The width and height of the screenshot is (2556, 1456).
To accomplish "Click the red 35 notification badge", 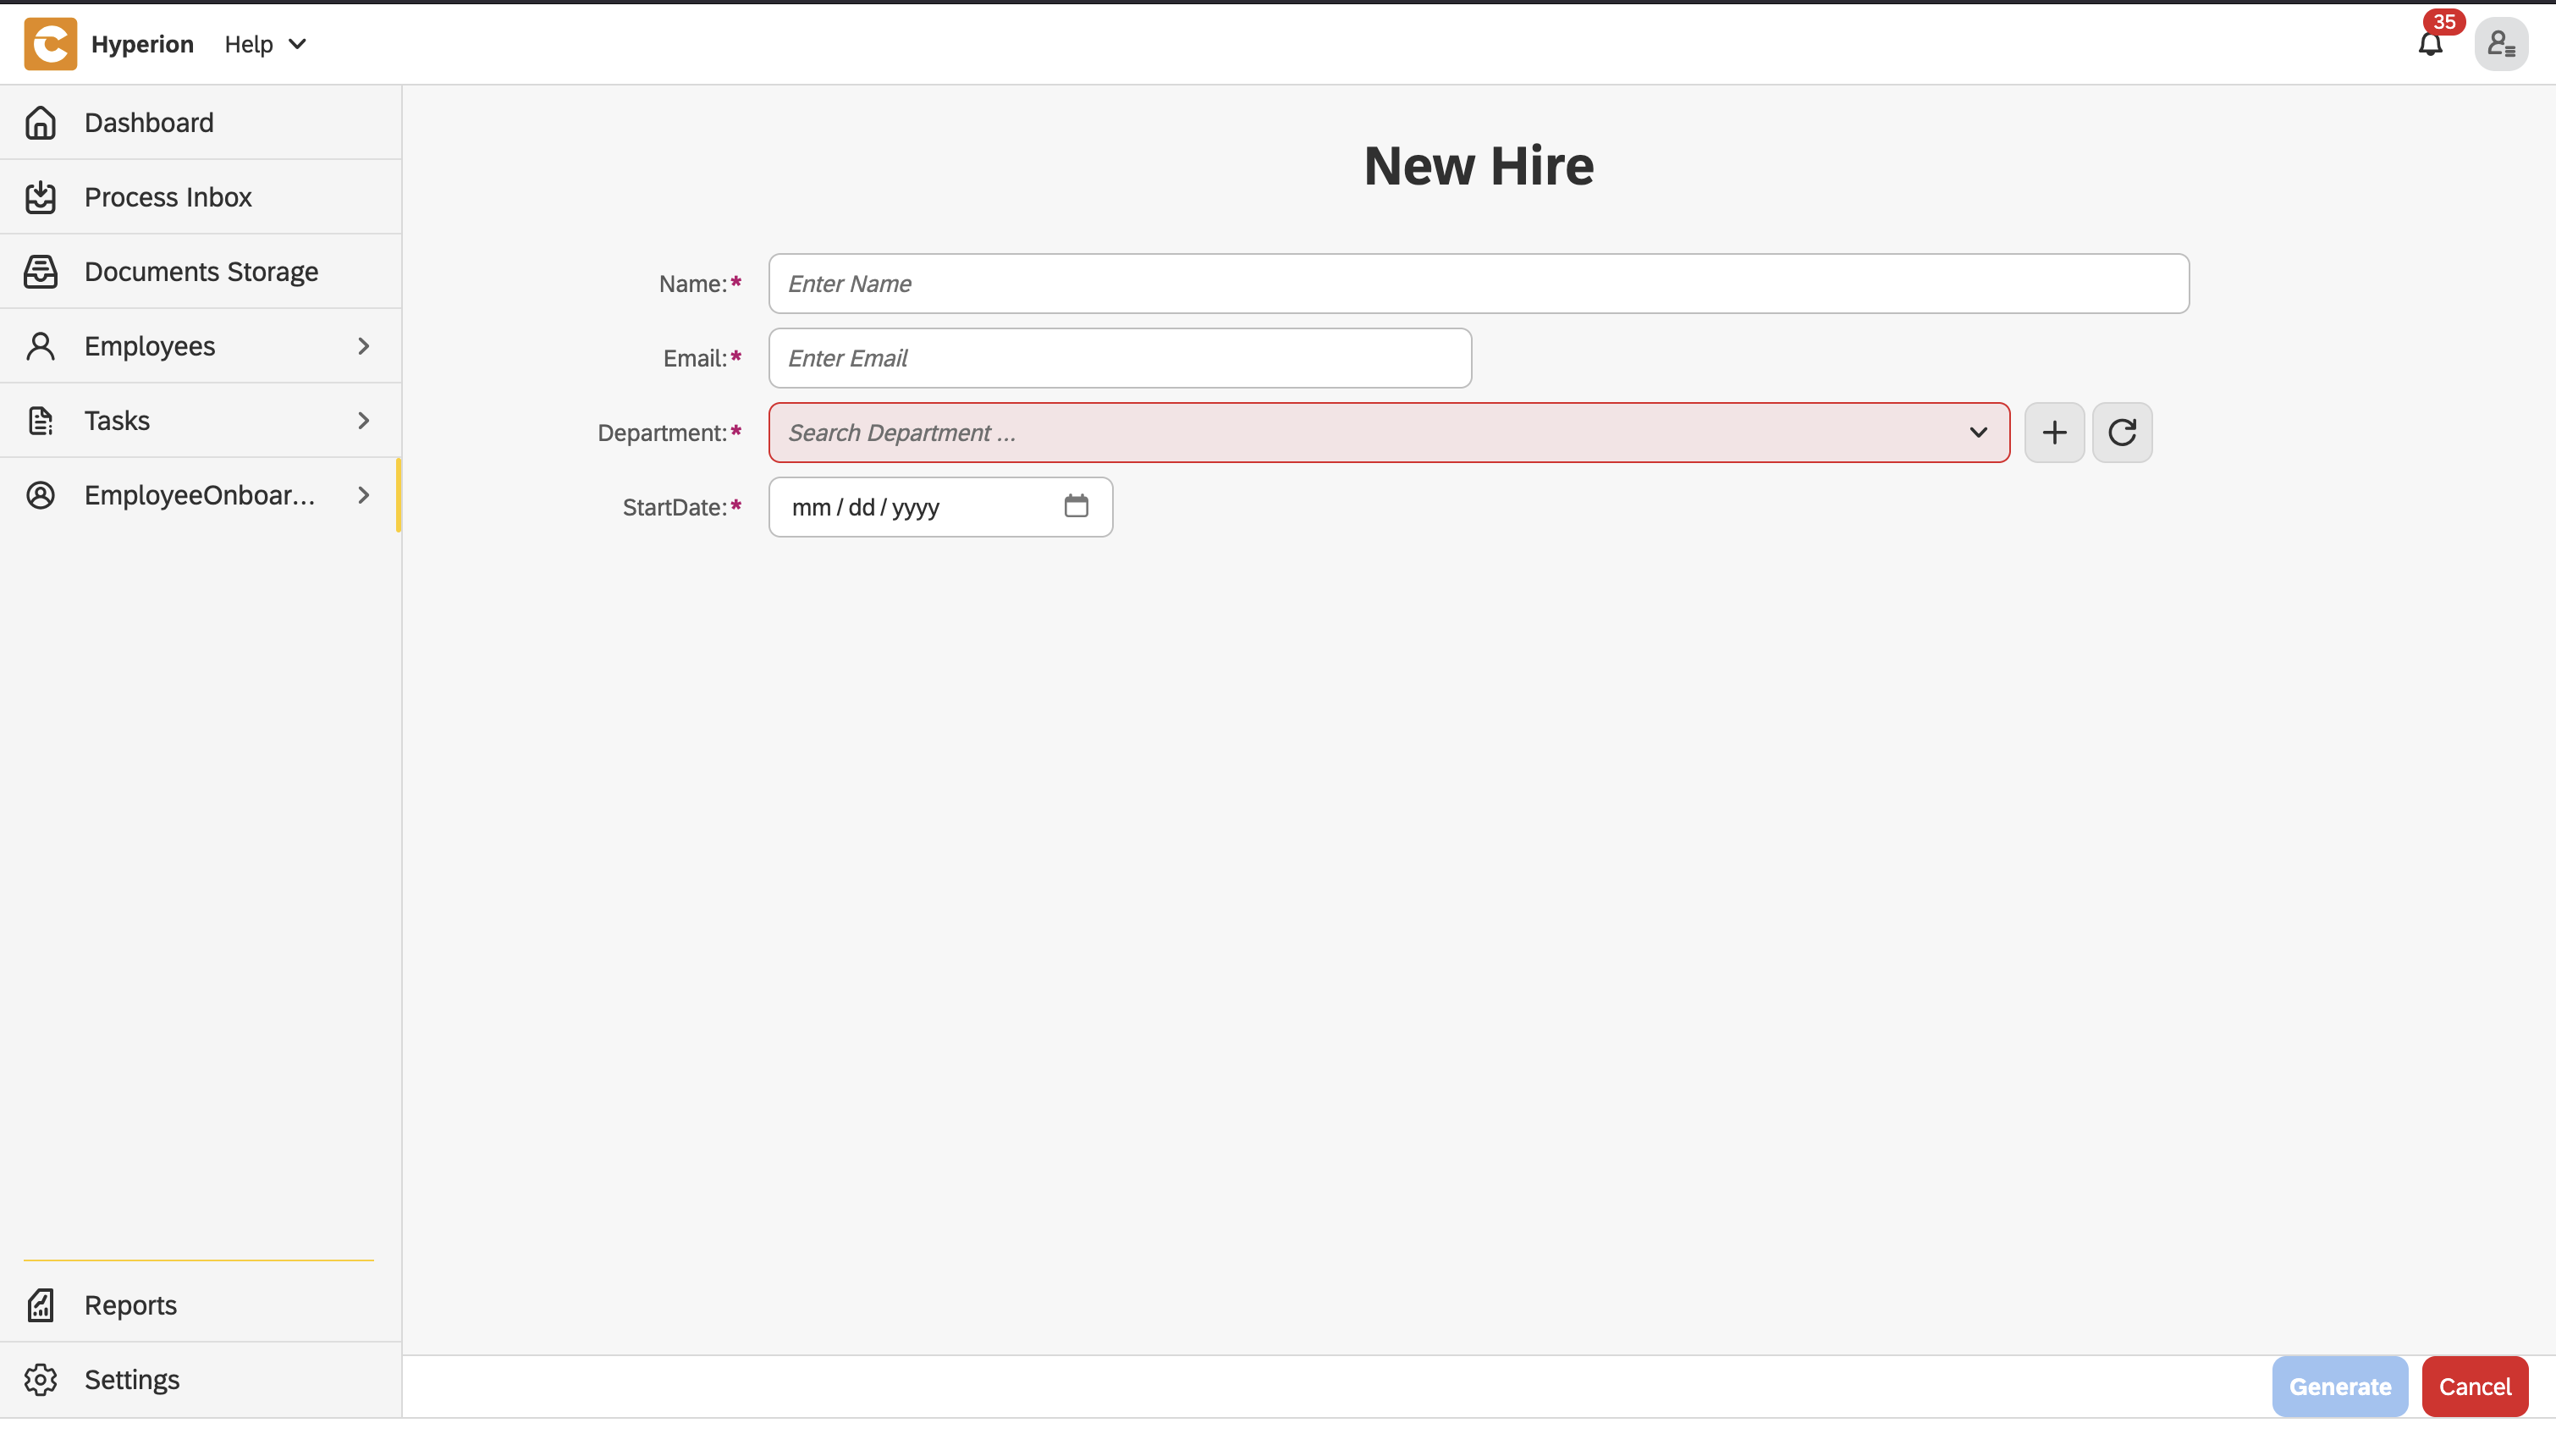I will 2444,21.
